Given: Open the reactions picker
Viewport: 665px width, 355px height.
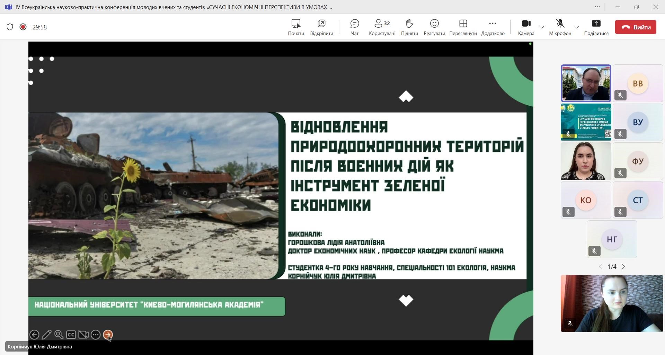Looking at the screenshot, I should click(x=434, y=27).
